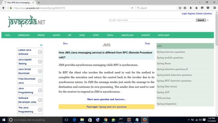
Task: Click the AdChoices triangle icon
Action: (x=41, y=45)
